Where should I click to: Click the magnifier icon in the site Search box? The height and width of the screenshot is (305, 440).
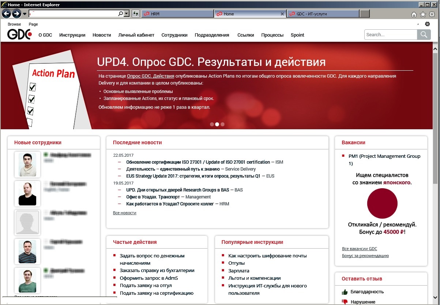424,34
